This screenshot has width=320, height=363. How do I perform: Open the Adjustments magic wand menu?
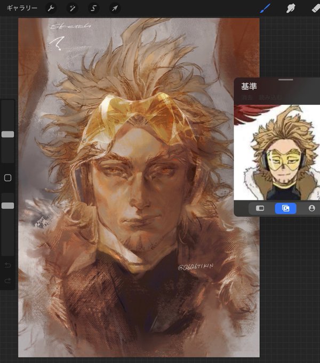tap(72, 9)
